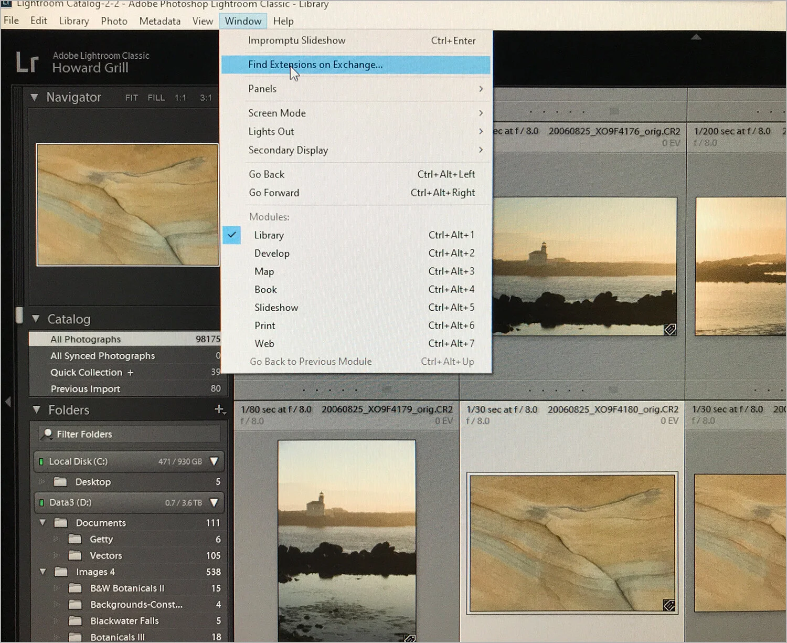Screen dimensions: 787x643
Task: Open the Photo menu
Action: [114, 21]
